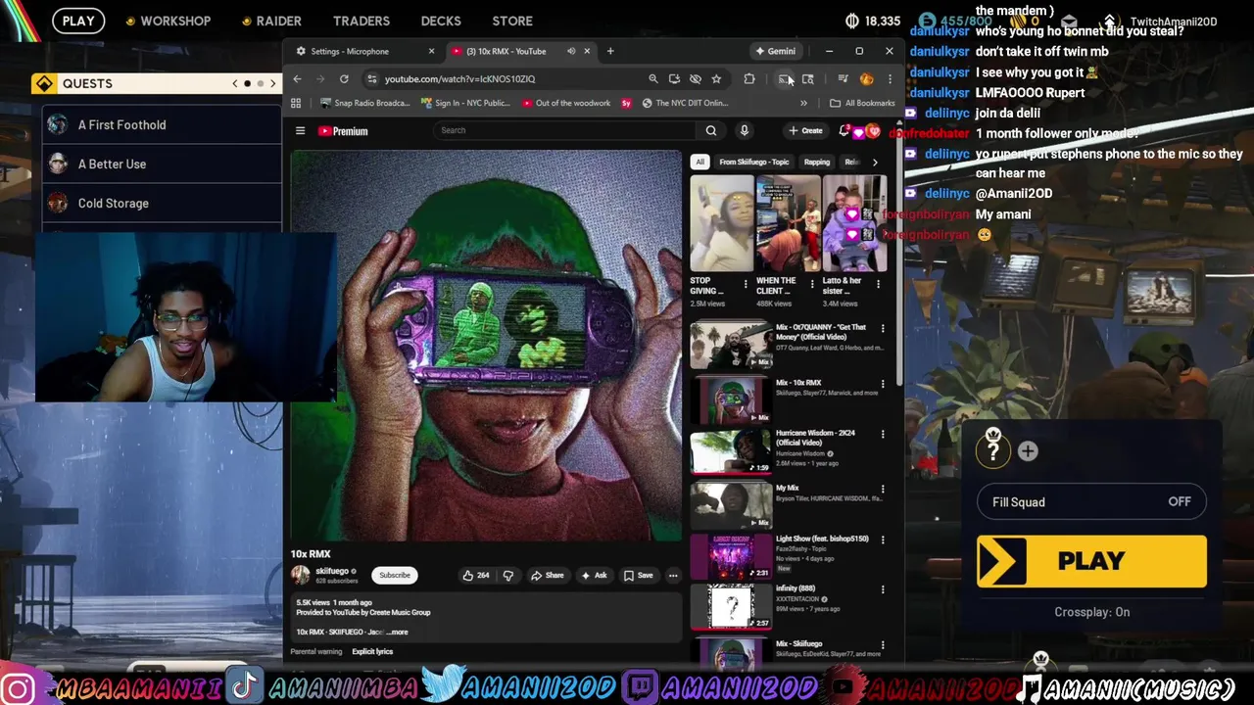Subscribe to skiifuego channel
Viewport: 1254px width, 705px height.
(395, 576)
